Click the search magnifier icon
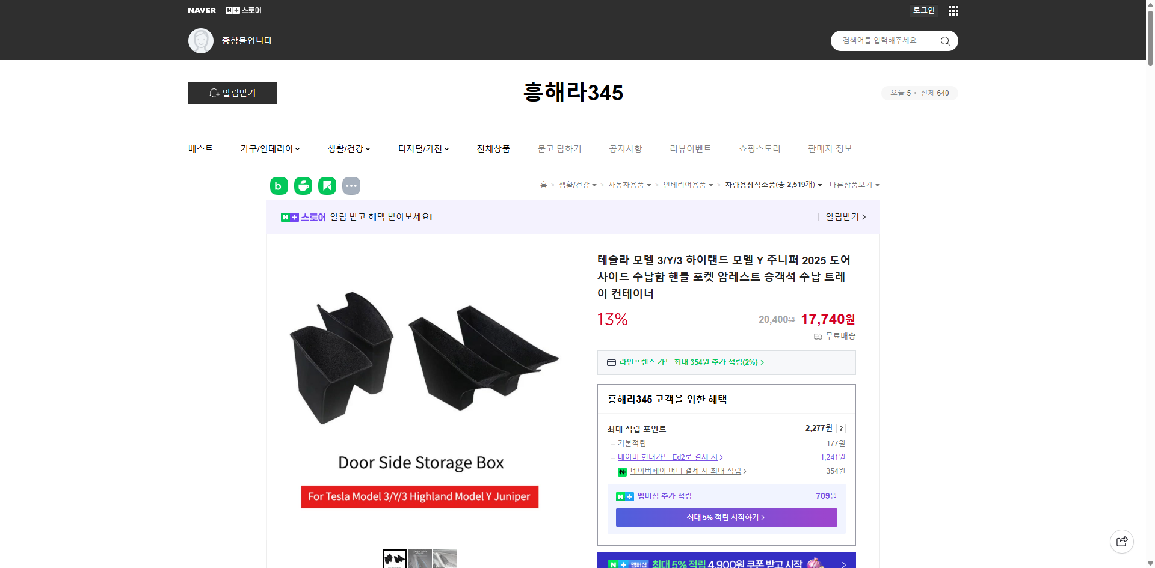The height and width of the screenshot is (568, 1155). pyautogui.click(x=944, y=40)
